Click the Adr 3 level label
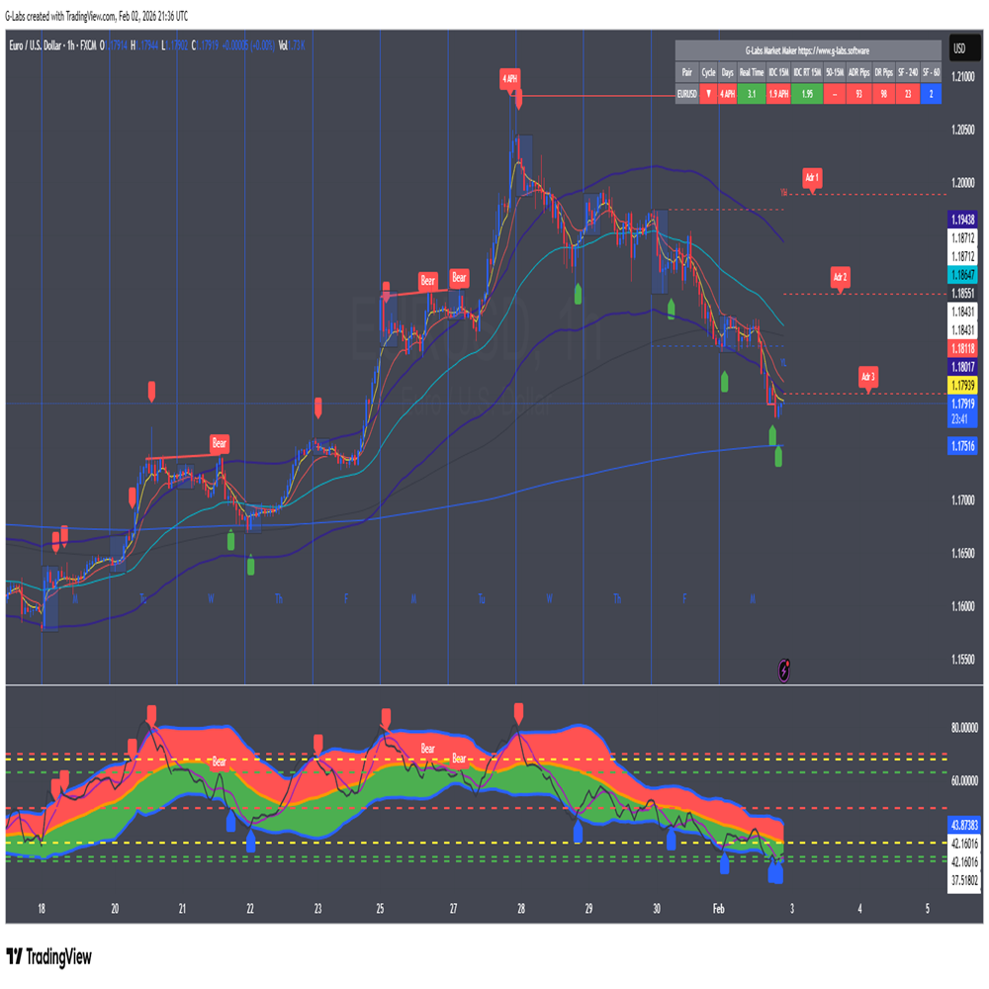The width and height of the screenshot is (989, 989). coord(868,377)
